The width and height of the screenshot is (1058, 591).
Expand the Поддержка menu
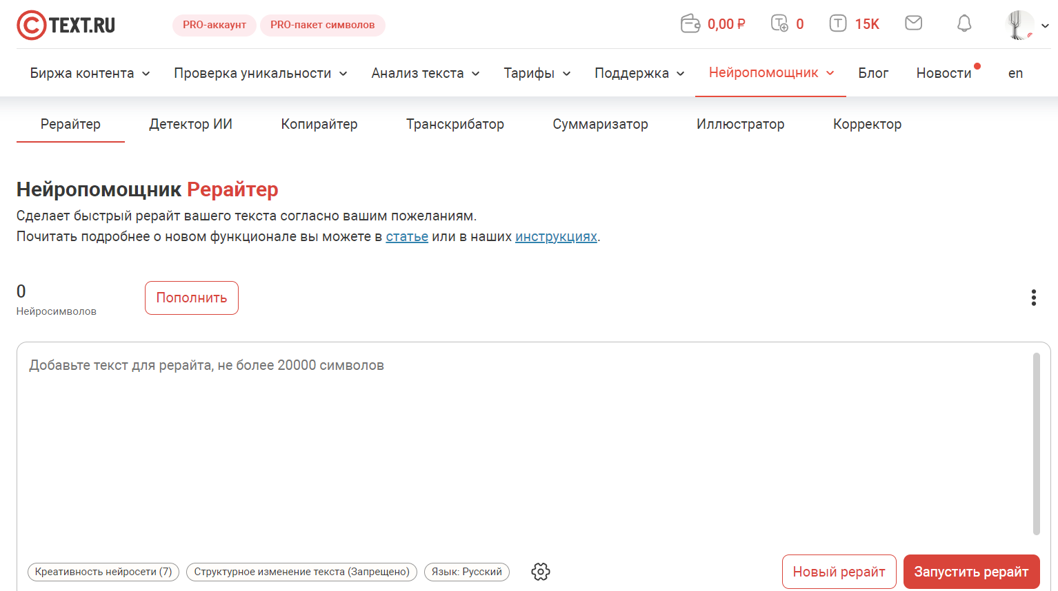tap(639, 73)
